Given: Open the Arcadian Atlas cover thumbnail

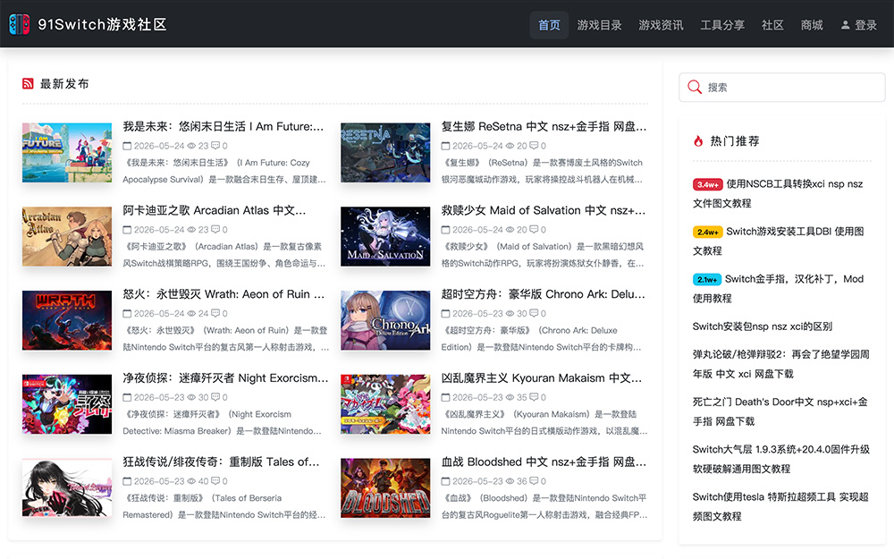Looking at the screenshot, I should (67, 237).
